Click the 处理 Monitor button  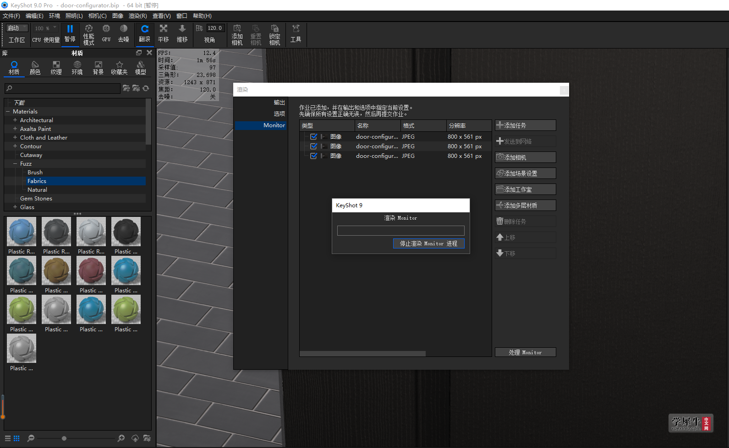[x=526, y=352]
